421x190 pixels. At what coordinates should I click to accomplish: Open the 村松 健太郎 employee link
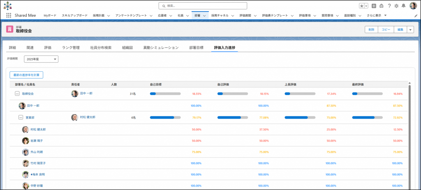click(x=38, y=129)
